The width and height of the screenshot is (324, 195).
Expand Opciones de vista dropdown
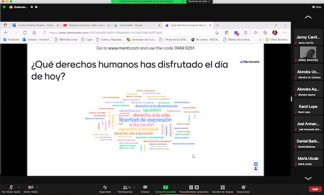click(199, 2)
